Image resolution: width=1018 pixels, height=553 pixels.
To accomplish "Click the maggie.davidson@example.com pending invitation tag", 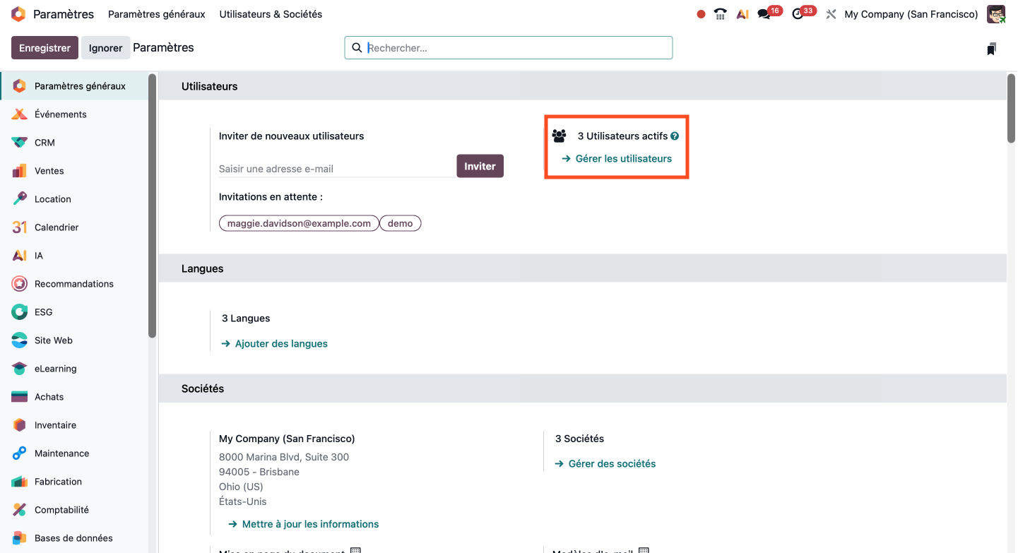I will point(299,223).
